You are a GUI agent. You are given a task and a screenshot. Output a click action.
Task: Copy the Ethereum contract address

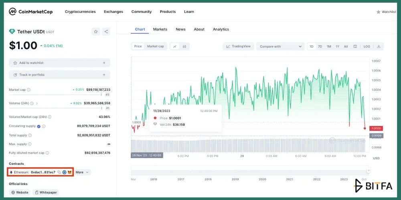pos(59,172)
